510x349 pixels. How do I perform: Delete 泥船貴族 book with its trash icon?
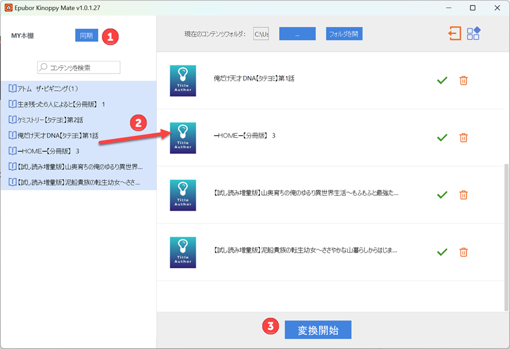[x=464, y=252]
